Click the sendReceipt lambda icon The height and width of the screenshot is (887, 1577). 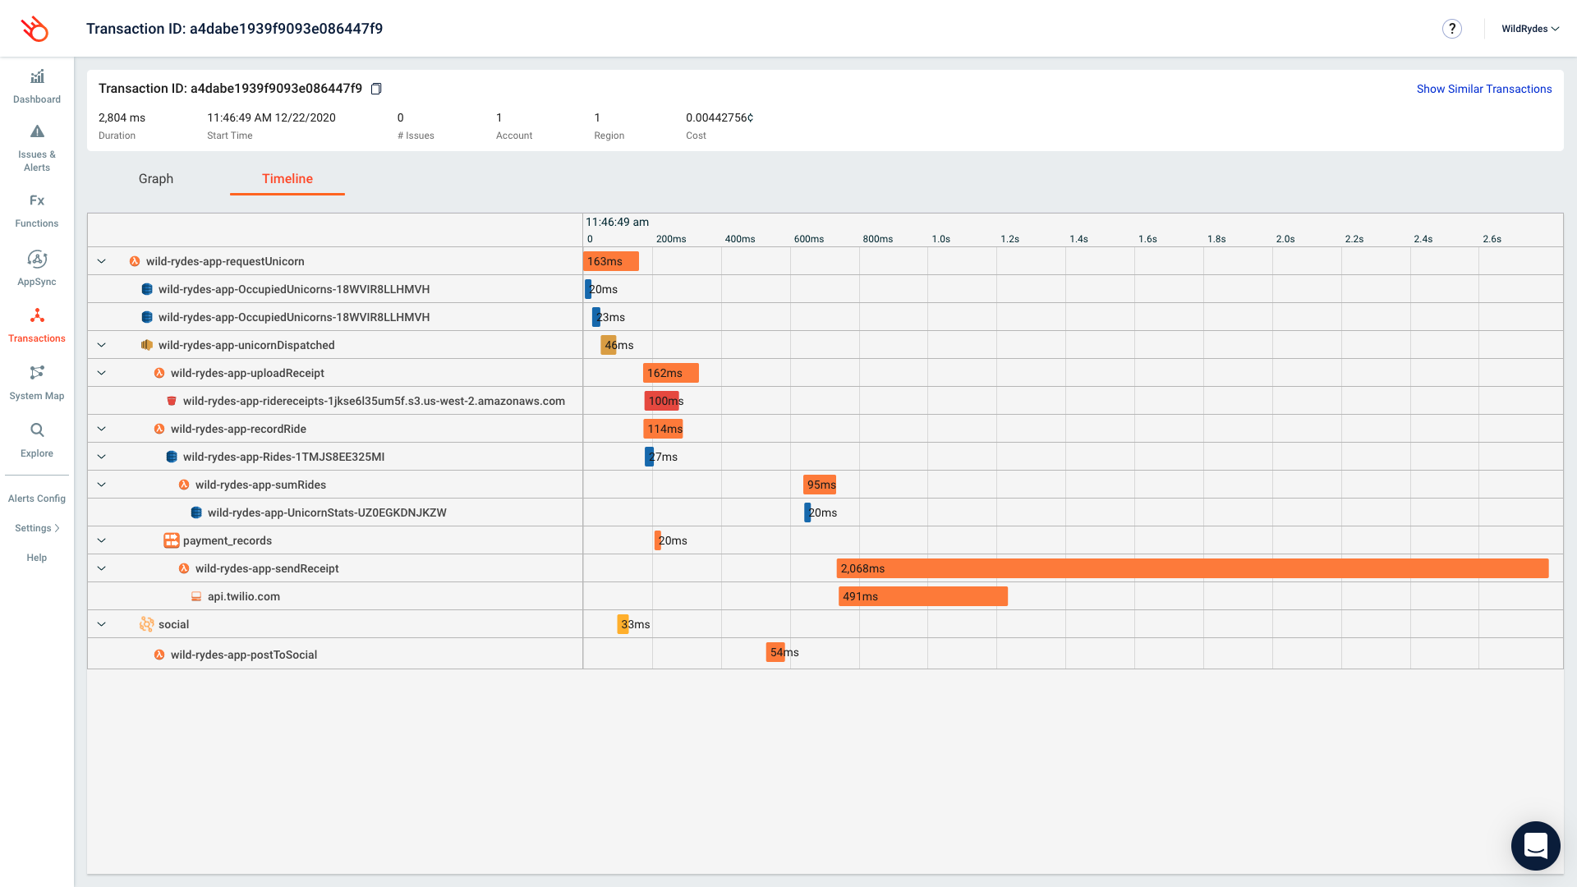[184, 568]
